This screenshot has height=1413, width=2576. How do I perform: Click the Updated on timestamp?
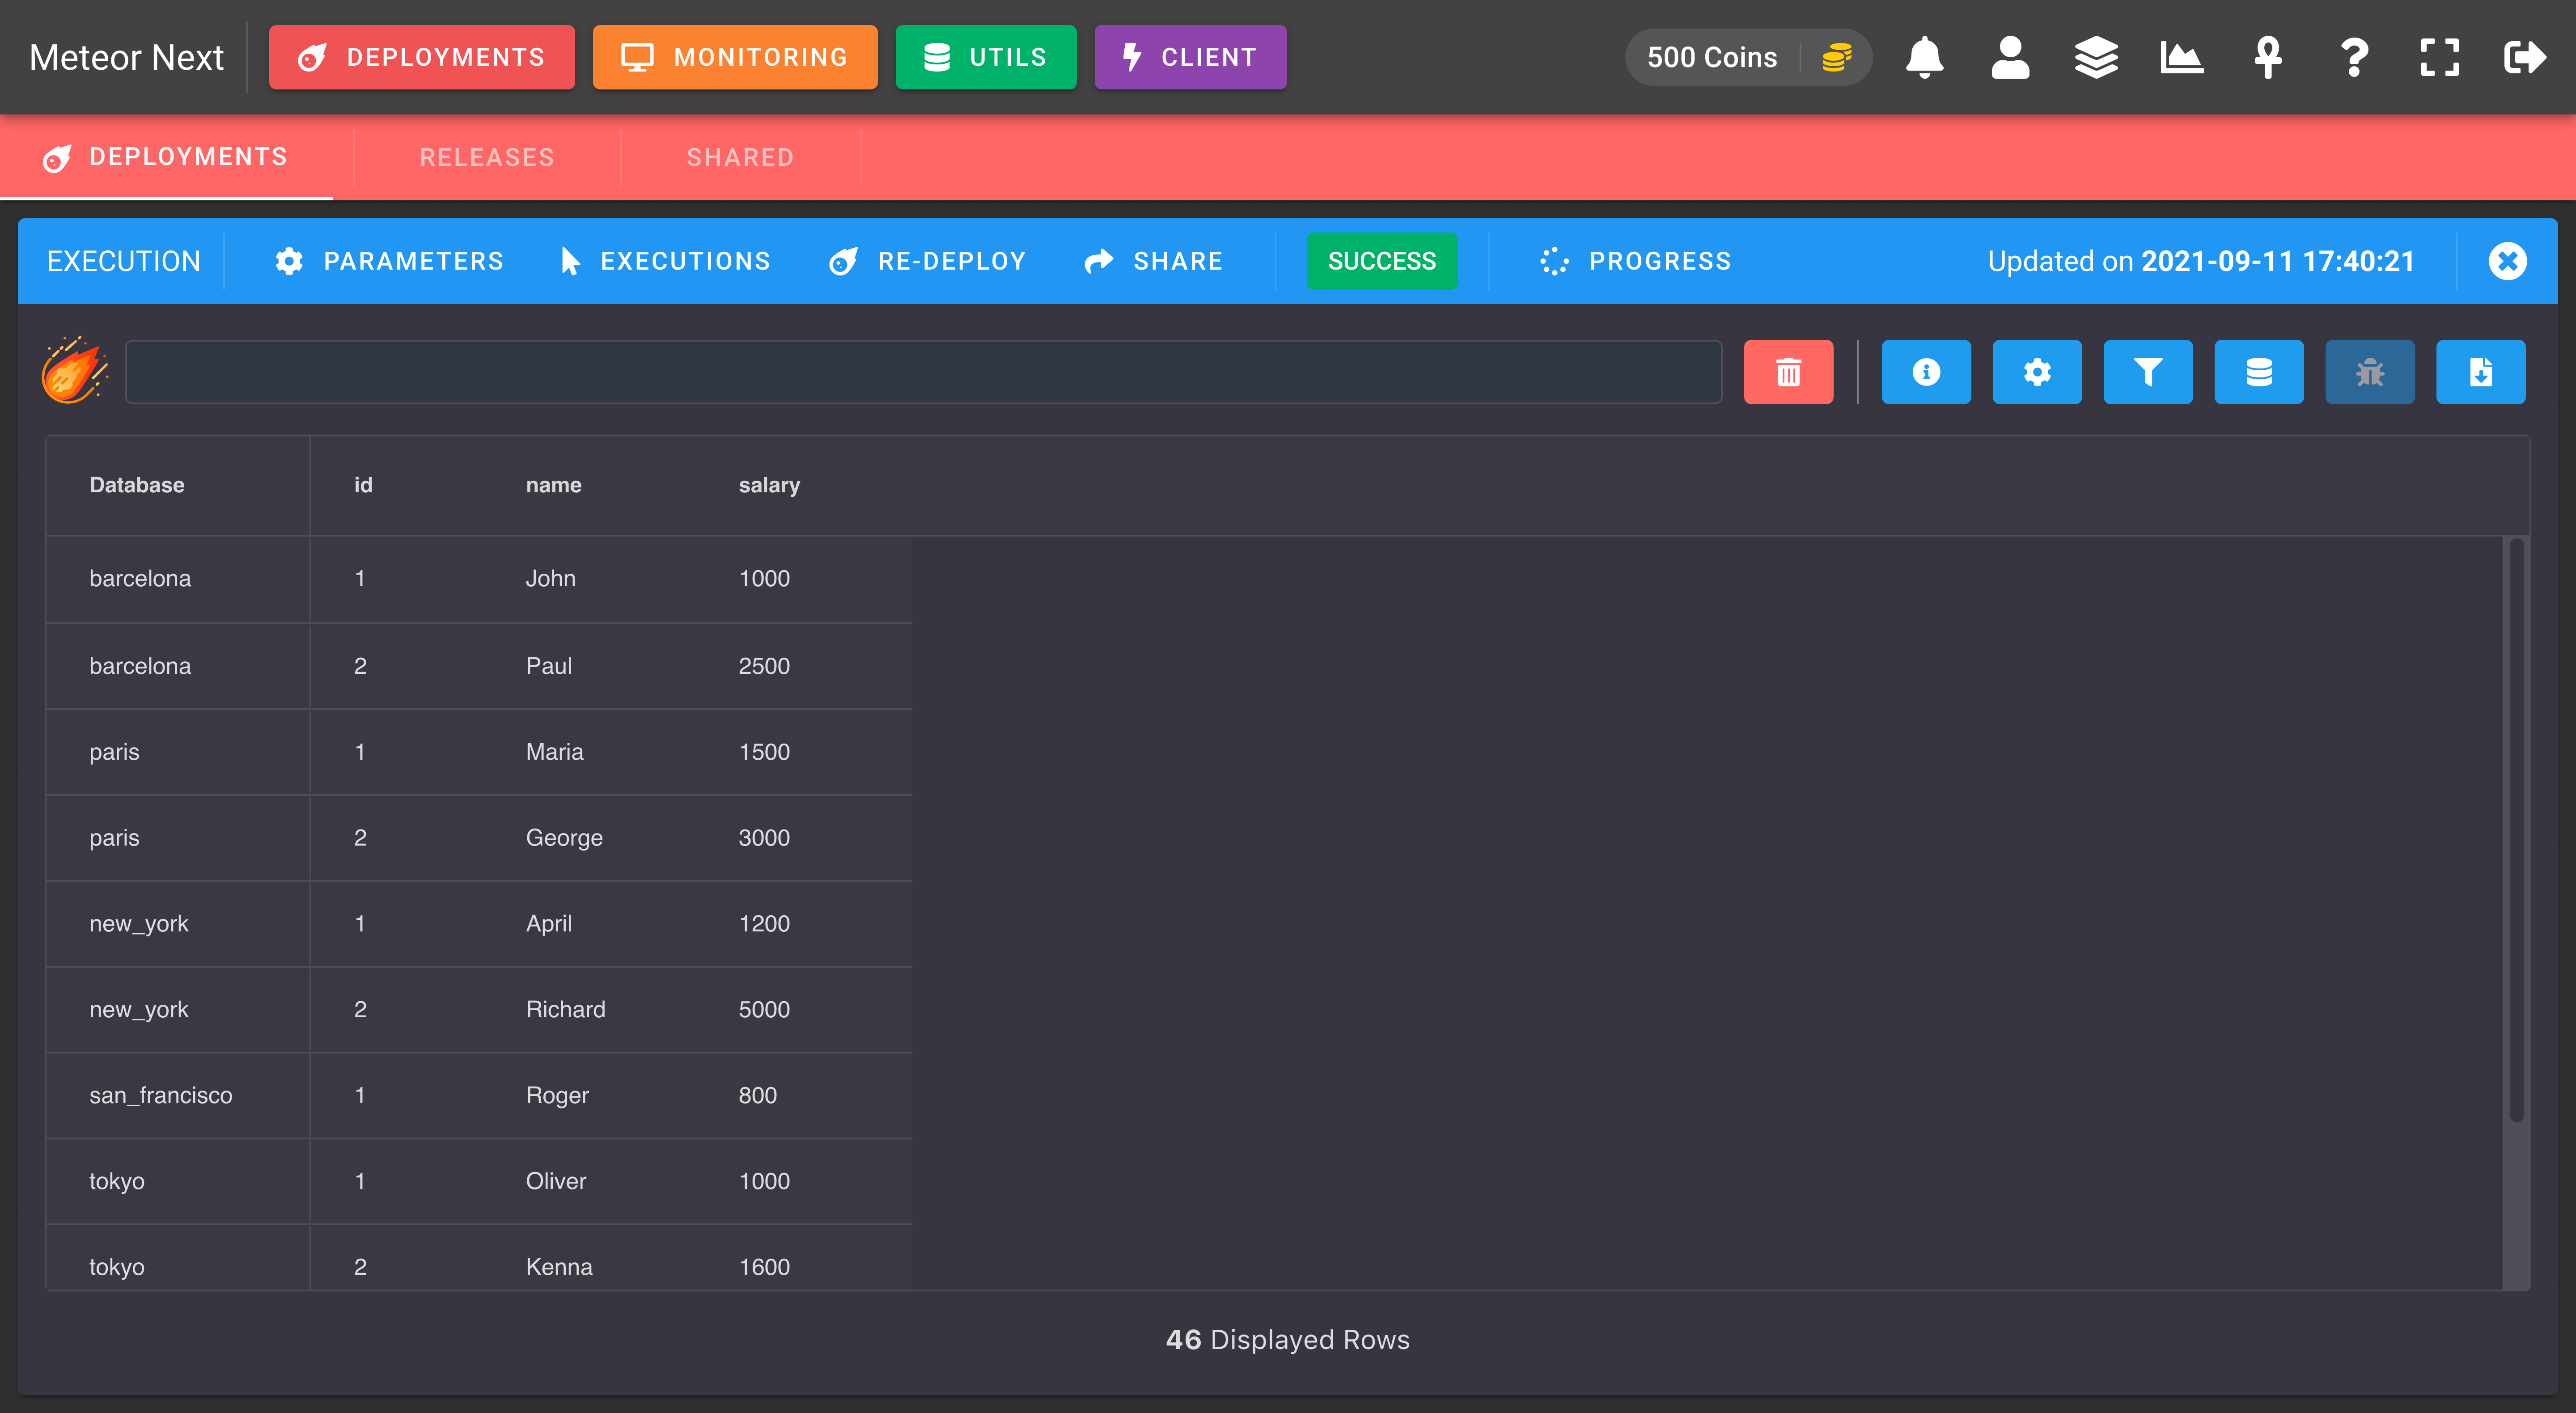pos(2201,261)
